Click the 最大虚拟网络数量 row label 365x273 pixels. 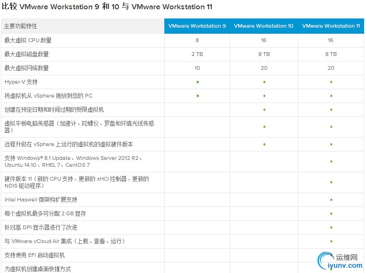tap(27, 68)
